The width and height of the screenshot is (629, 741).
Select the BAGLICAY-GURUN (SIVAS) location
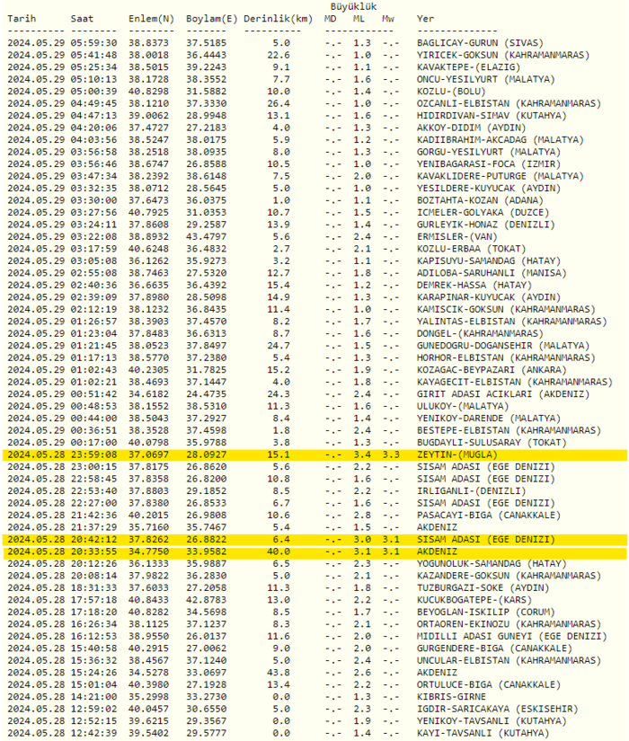point(480,43)
